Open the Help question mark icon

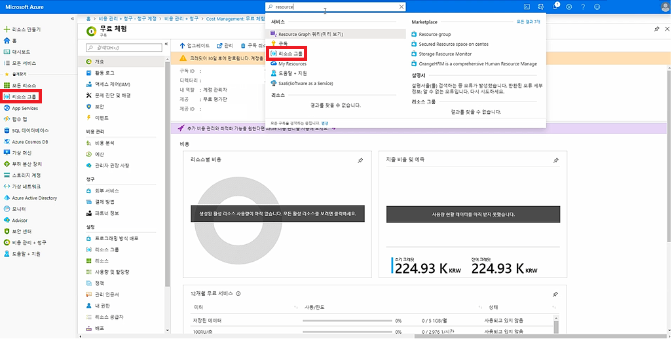pos(583,7)
